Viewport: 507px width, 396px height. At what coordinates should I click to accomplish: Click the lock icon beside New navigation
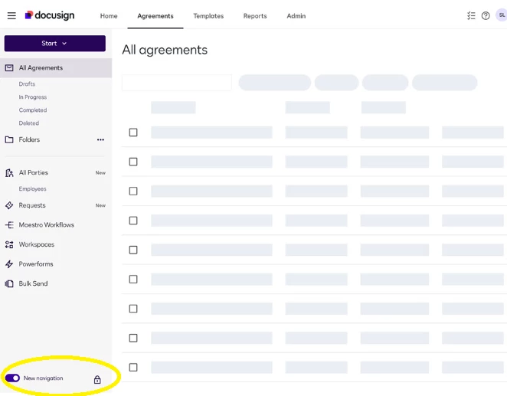click(97, 379)
